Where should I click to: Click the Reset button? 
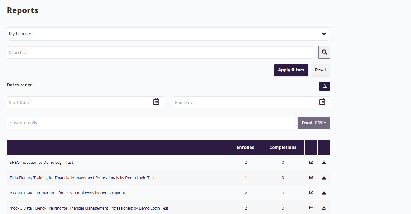click(320, 70)
